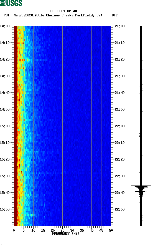Click the 21:10 UTC time label
153x248 pixels.
(120, 43)
